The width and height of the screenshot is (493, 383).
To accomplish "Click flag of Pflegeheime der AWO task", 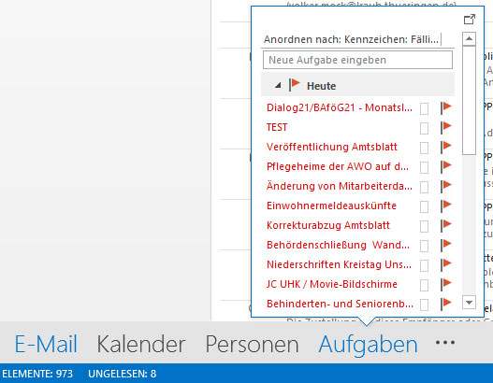I will (x=446, y=166).
